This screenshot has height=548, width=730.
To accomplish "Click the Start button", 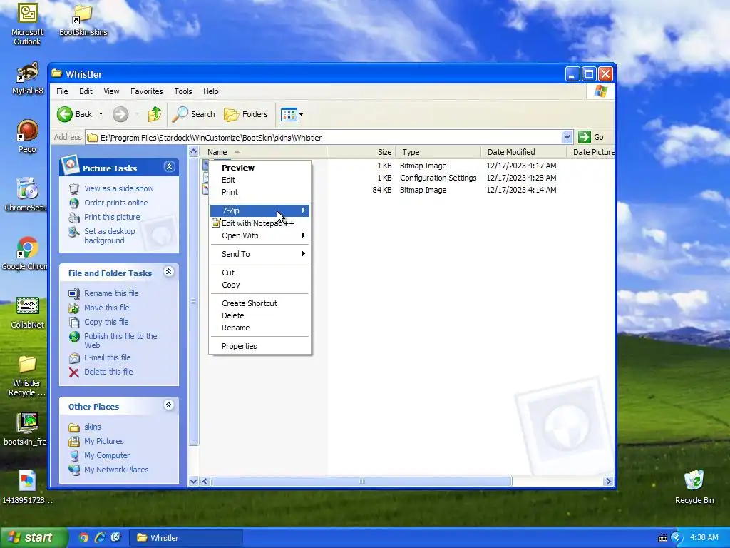I will point(33,538).
